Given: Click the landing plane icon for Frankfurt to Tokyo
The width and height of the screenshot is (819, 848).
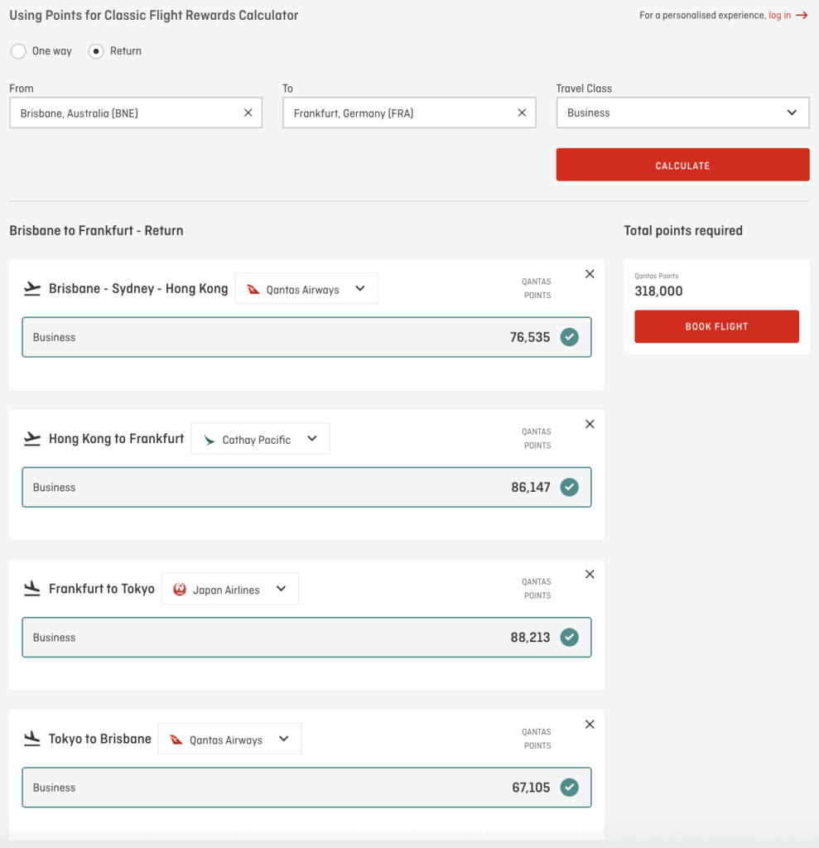Looking at the screenshot, I should tap(32, 589).
